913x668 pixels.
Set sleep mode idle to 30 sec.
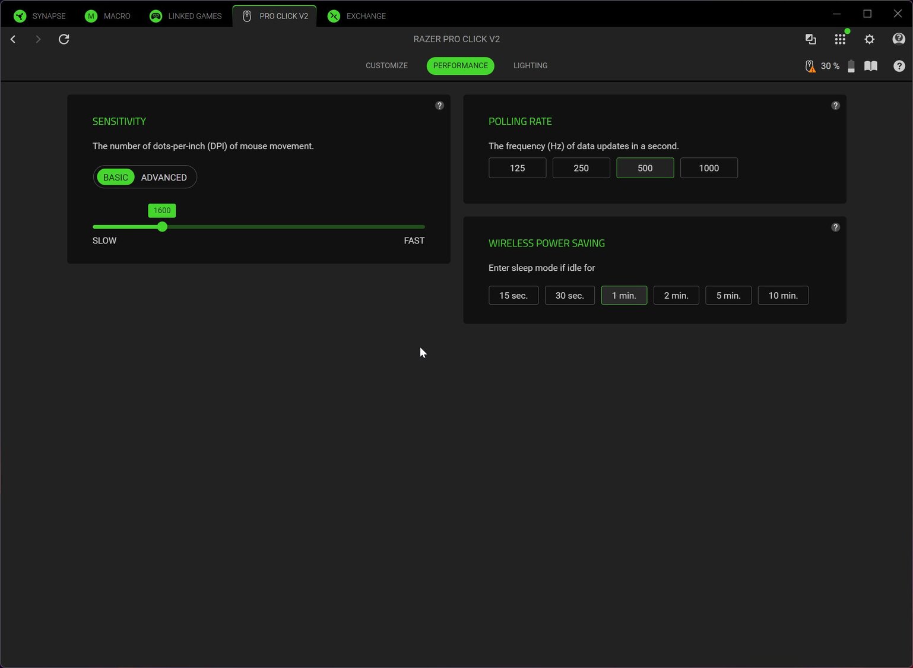(x=570, y=296)
